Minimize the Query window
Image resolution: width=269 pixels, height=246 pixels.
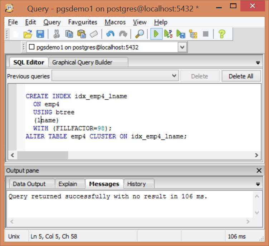pyautogui.click(x=219, y=7)
